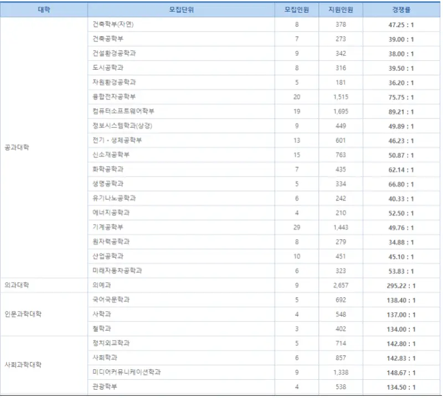Select the 47.25 : 1 competition ratio
The width and height of the screenshot is (443, 398).
401,25
